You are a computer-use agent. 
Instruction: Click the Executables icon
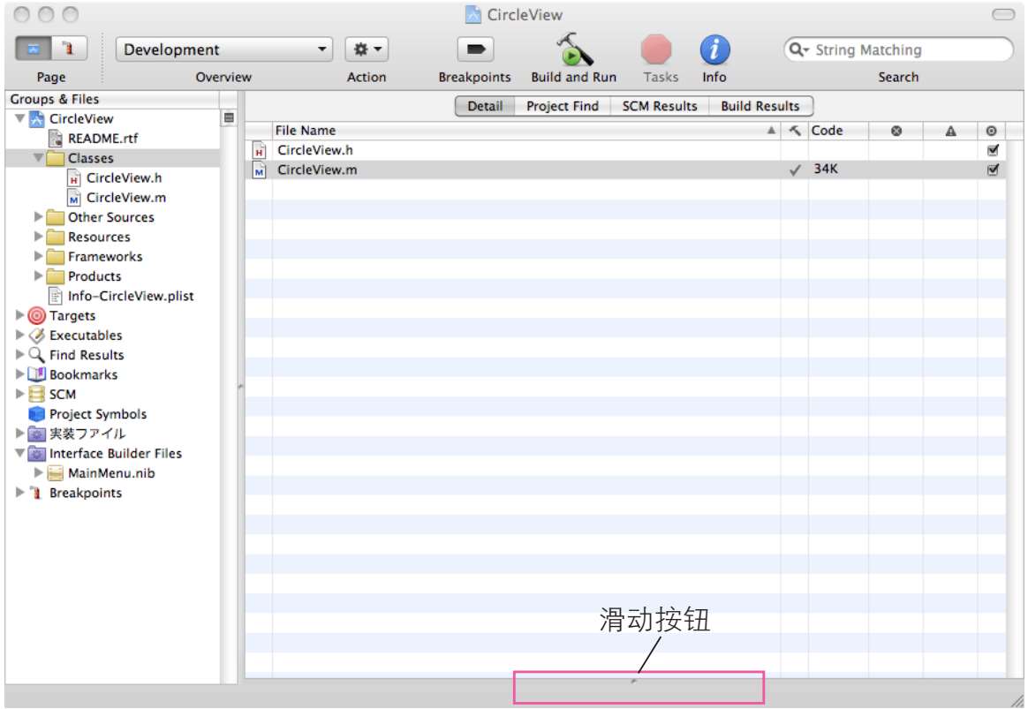37,335
